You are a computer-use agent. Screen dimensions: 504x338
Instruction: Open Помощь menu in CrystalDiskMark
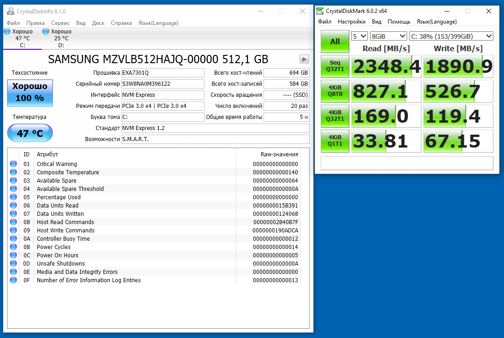point(399,22)
